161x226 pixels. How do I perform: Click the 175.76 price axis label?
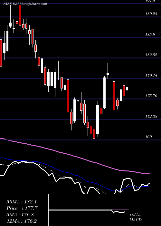coord(151,96)
